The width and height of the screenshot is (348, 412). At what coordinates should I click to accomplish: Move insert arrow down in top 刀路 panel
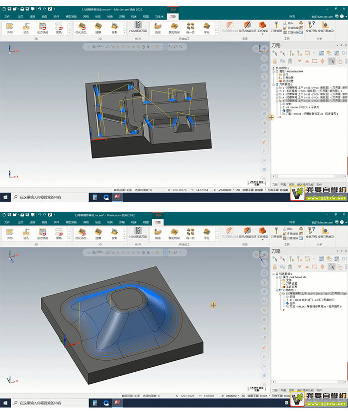click(299, 61)
